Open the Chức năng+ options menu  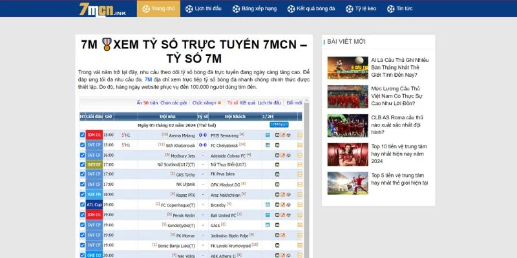tap(206, 103)
